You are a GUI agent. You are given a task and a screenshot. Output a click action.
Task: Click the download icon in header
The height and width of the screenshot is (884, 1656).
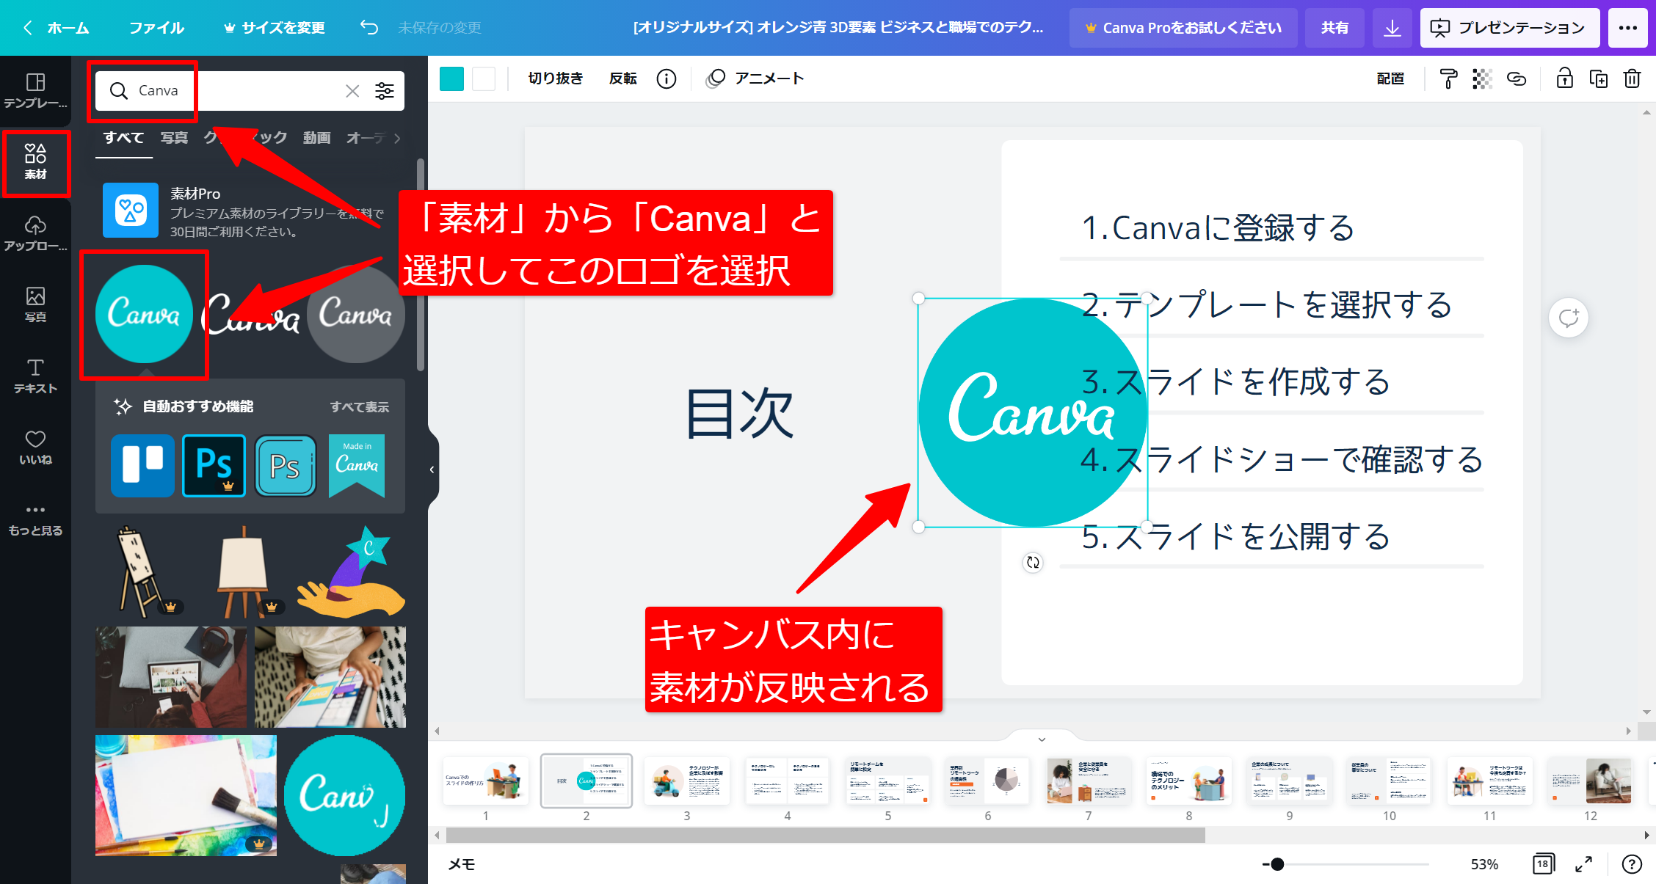tap(1392, 28)
